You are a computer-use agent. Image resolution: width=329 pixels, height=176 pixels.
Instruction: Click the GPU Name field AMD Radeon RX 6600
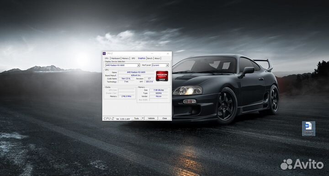coord(136,72)
